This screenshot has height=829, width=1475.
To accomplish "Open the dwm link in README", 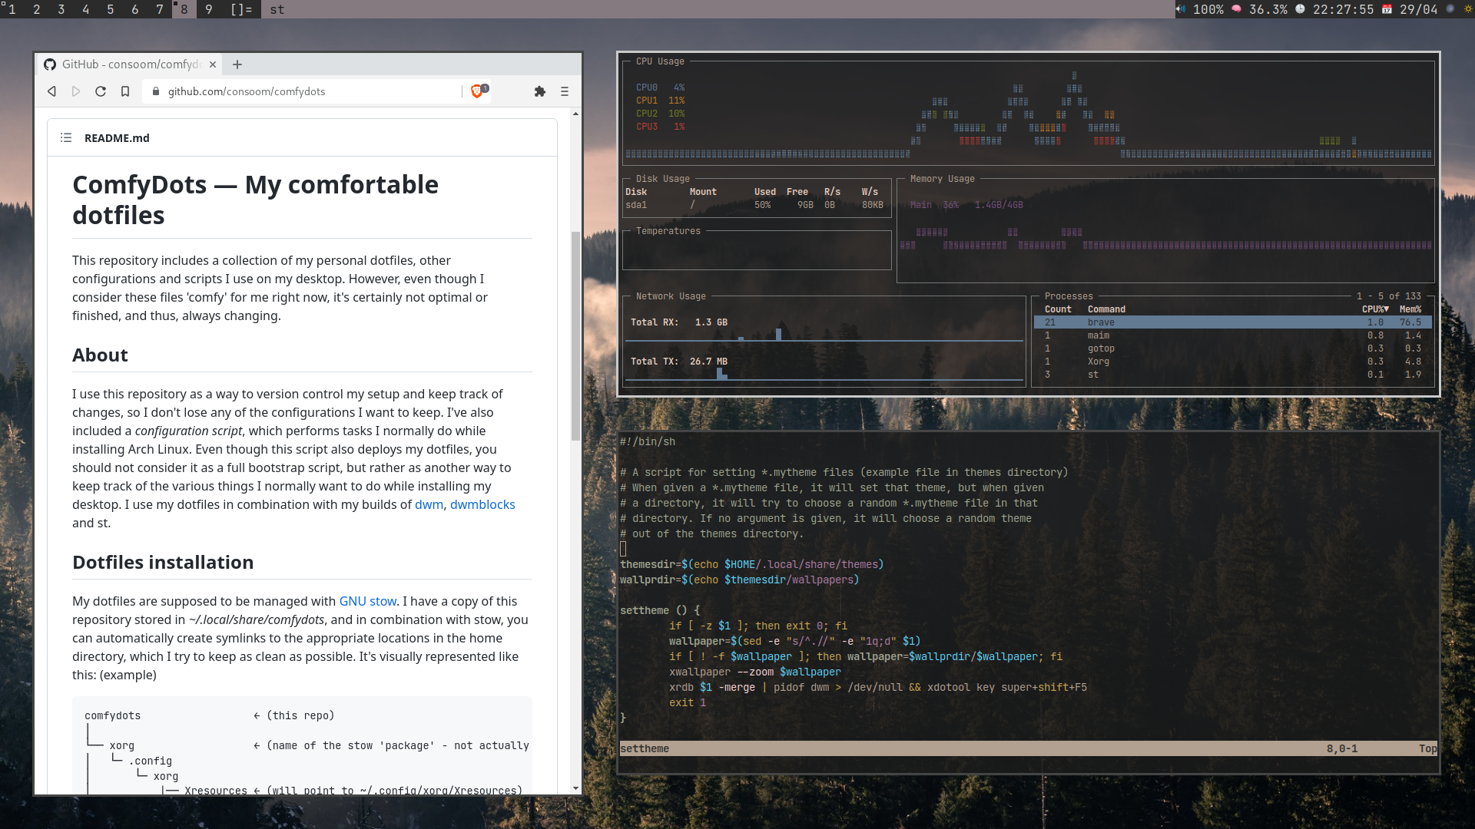I will 429,504.
